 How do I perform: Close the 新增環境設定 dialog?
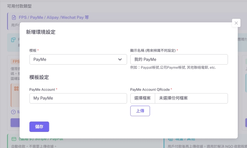[x=236, y=23]
